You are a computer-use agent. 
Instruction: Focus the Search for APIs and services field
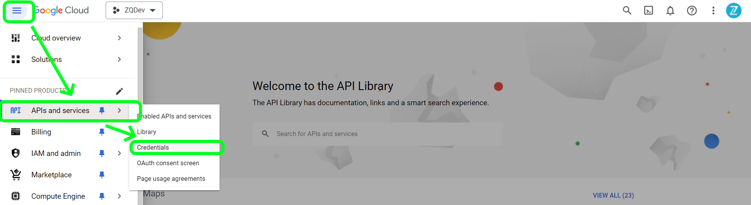377,134
